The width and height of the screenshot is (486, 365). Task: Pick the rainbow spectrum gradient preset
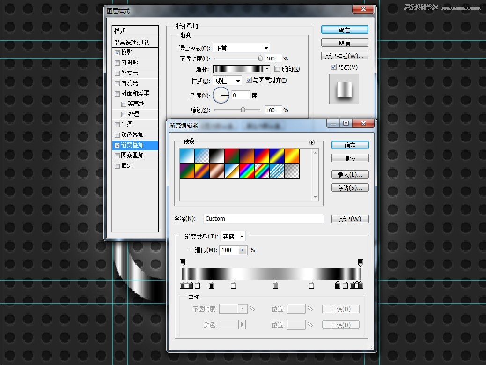pos(247,171)
